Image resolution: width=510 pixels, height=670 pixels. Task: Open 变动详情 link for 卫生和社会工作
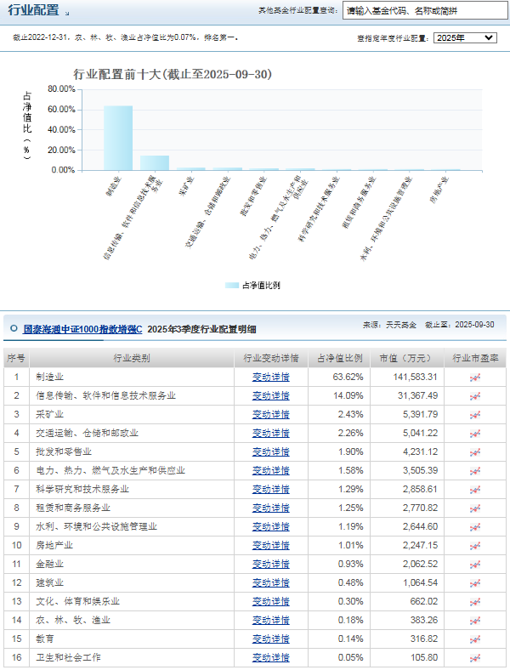[x=271, y=657]
